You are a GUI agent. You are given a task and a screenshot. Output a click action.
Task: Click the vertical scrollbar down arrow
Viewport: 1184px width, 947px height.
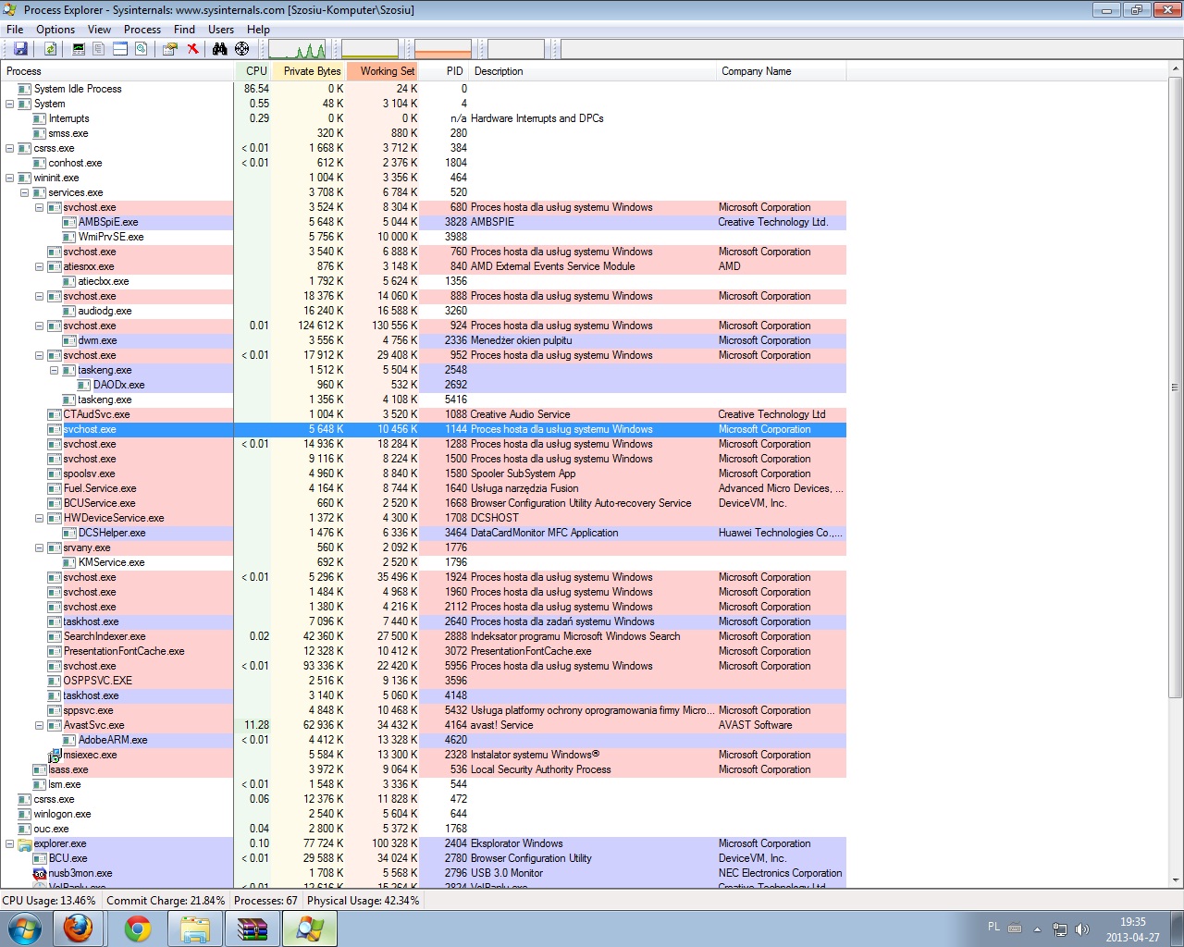pyautogui.click(x=1176, y=880)
